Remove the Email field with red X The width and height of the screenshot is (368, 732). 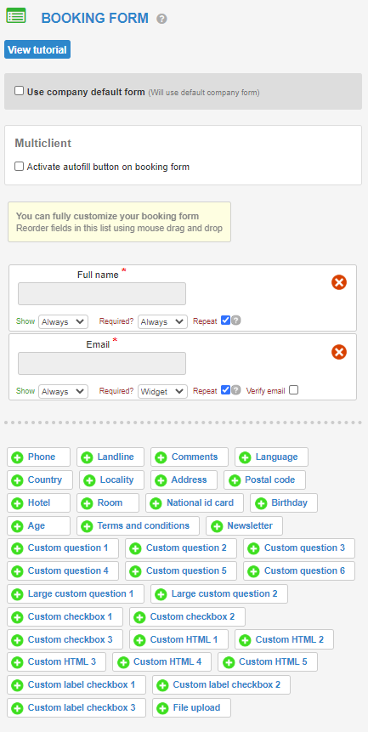pos(339,352)
